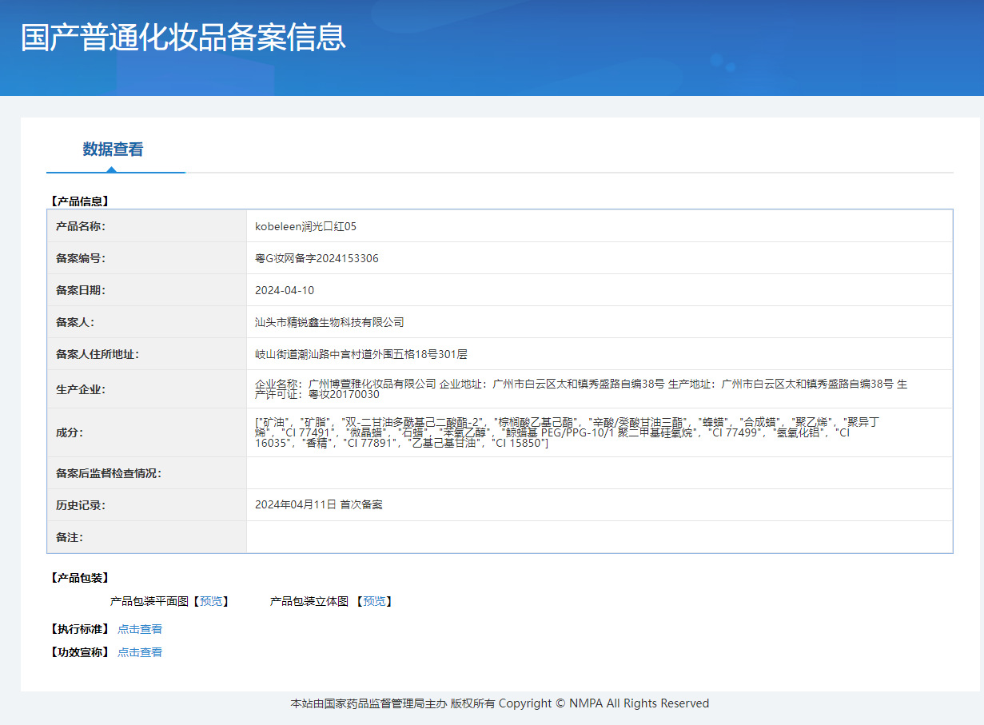Select the filing date 2024-04-10
Screen dimensions: 984x725
click(285, 290)
